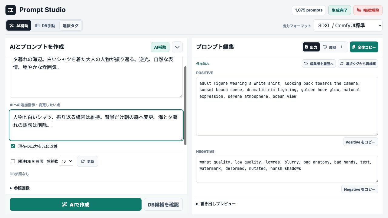The width and height of the screenshot is (388, 218).
Task: Click the 保存済み saved status text
Action: [203, 64]
